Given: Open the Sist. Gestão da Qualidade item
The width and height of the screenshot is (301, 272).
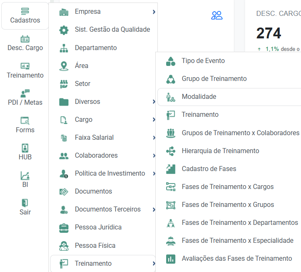Looking at the screenshot, I should click(112, 30).
